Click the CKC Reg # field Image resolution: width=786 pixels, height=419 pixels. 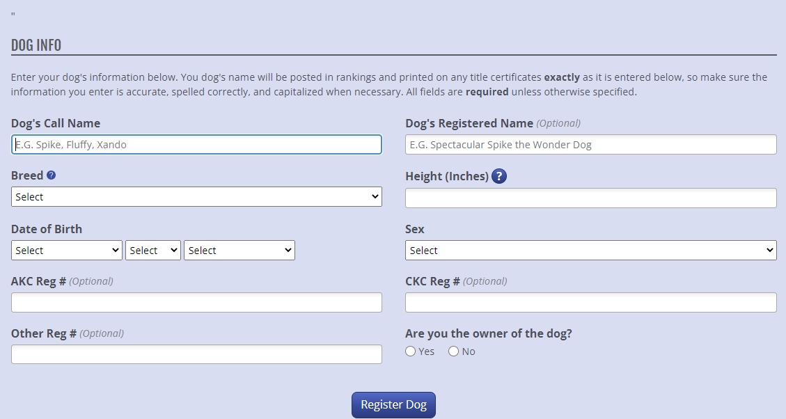pos(591,303)
